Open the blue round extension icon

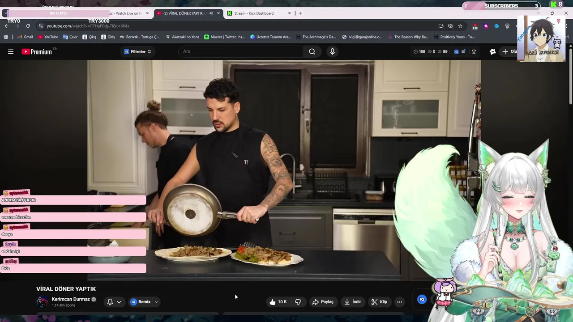[x=496, y=26]
